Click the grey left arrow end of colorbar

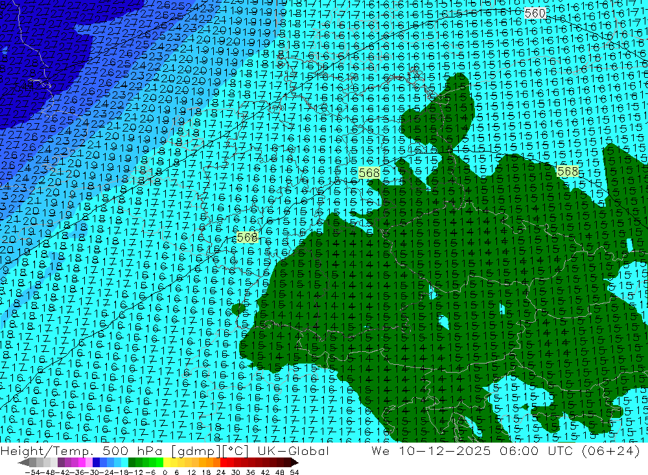[x=23, y=463]
